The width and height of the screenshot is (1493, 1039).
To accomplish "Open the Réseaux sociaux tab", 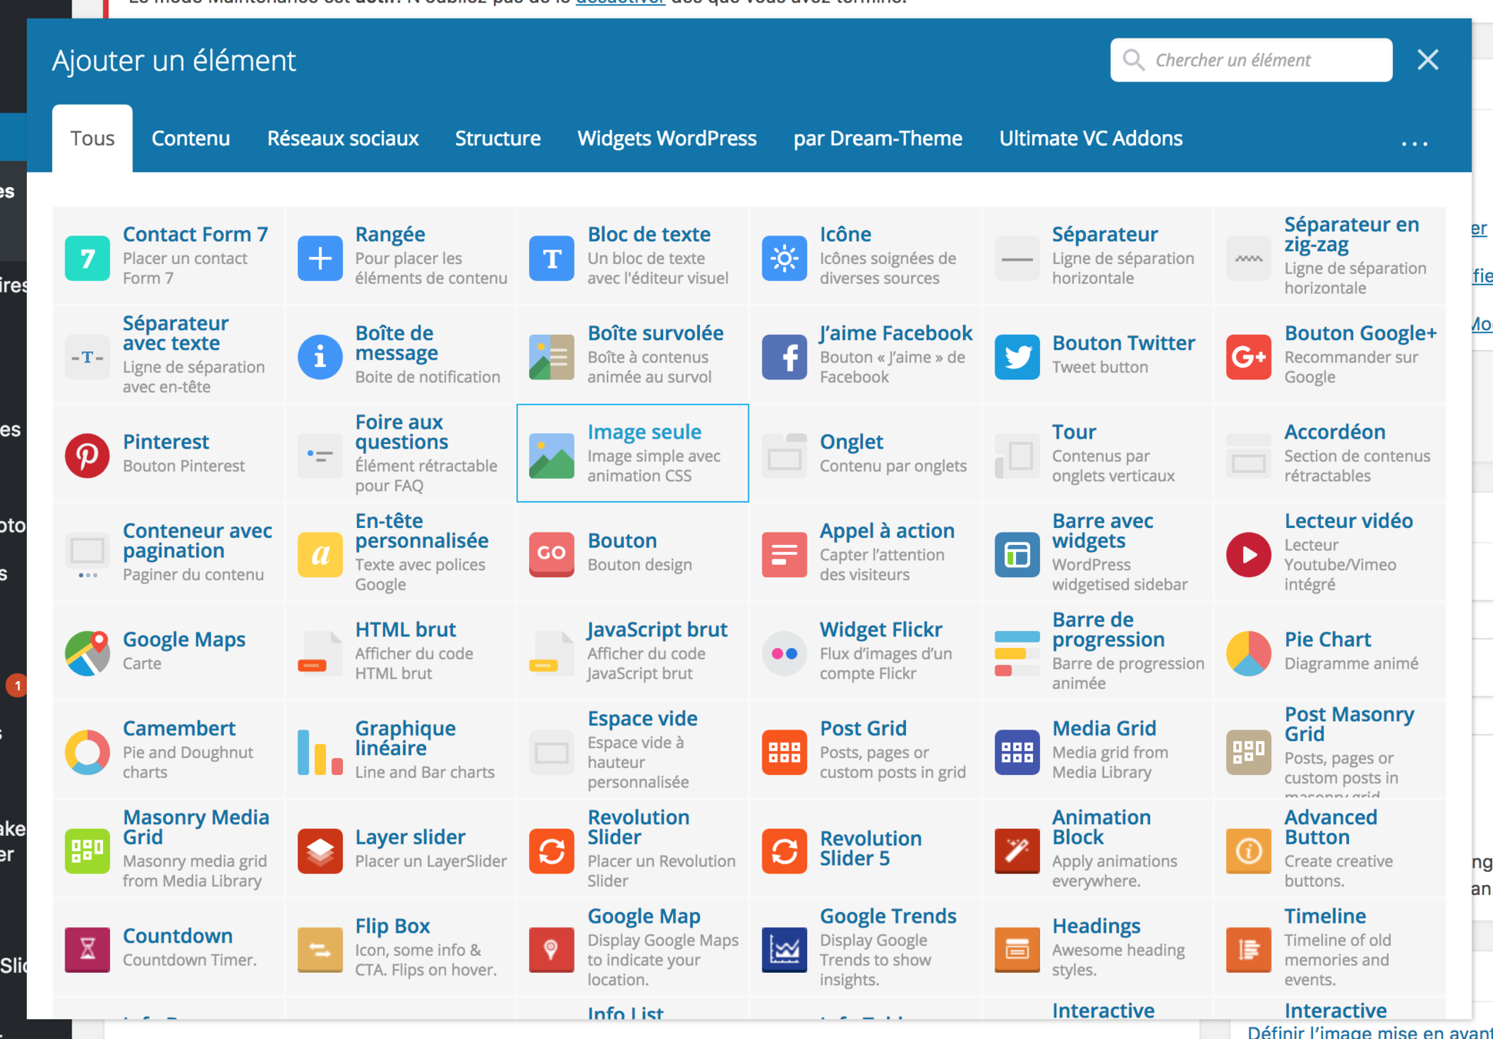I will tap(342, 139).
